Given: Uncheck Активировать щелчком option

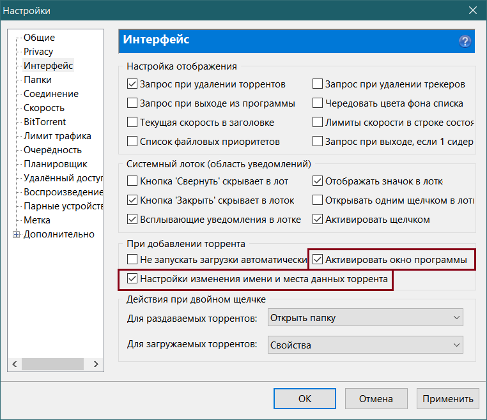Looking at the screenshot, I should coord(318,220).
